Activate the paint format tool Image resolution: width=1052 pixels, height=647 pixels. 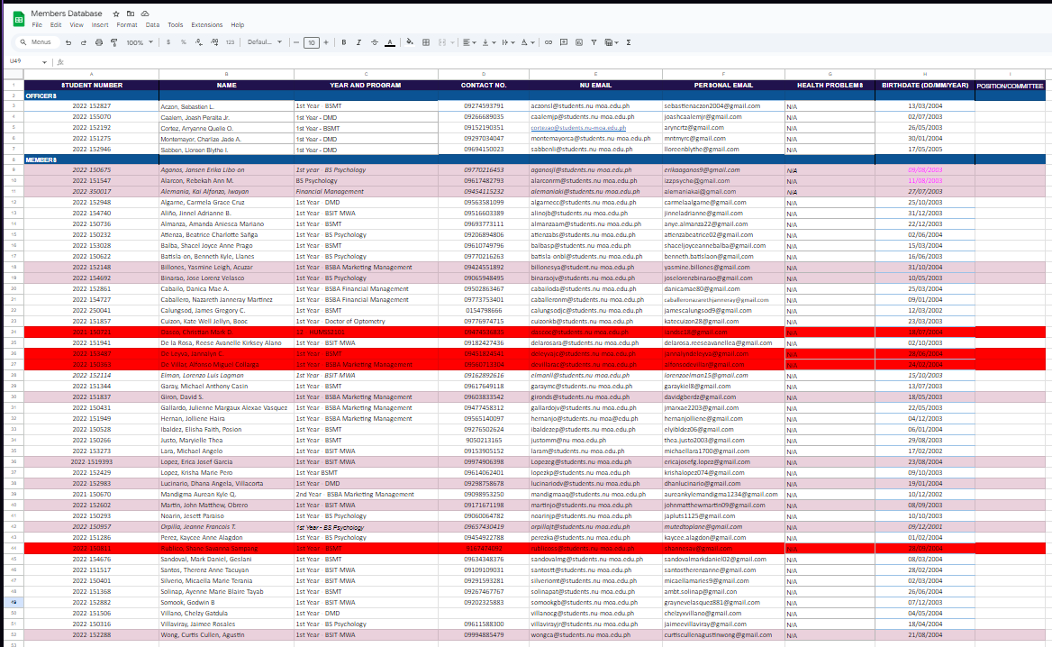[114, 42]
